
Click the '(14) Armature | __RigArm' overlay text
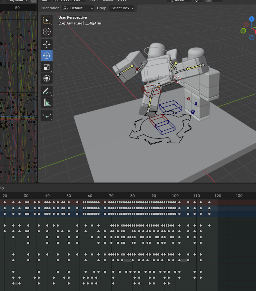(80, 23)
